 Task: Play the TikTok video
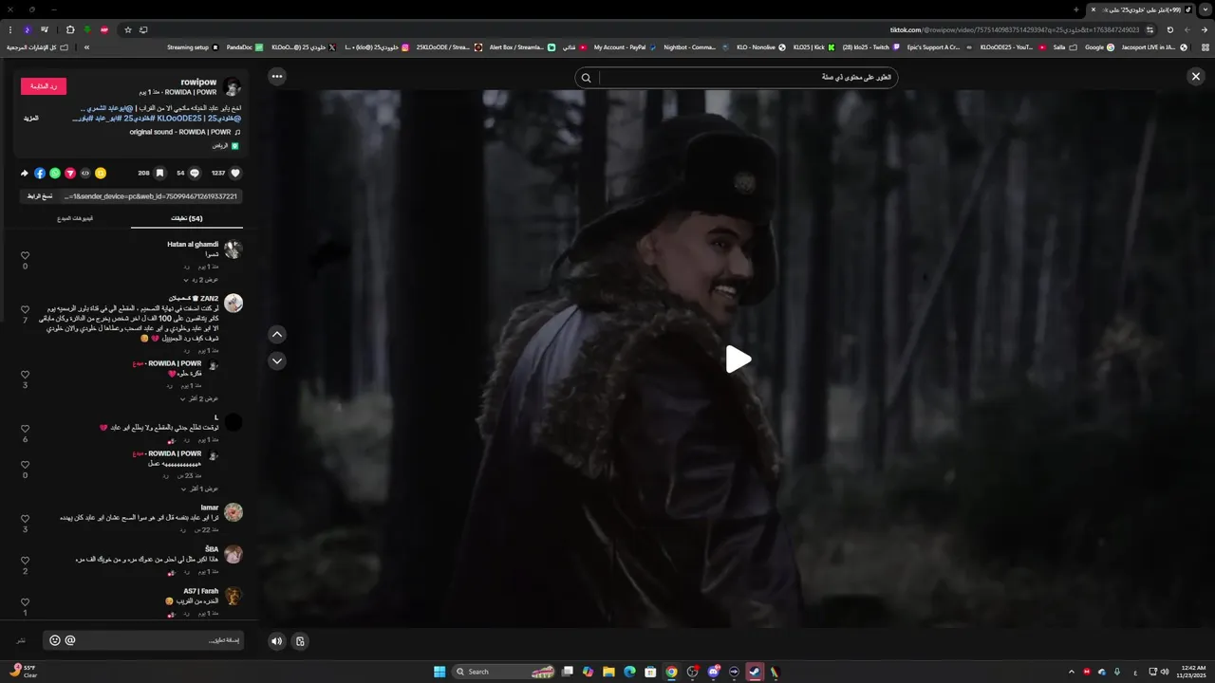tap(738, 360)
